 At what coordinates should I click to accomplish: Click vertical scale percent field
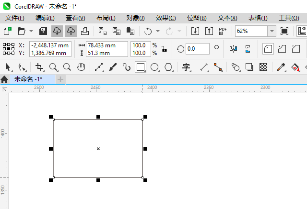click(141, 53)
